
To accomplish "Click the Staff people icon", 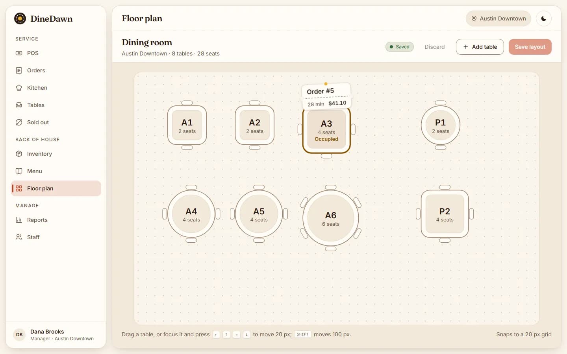I will point(19,237).
